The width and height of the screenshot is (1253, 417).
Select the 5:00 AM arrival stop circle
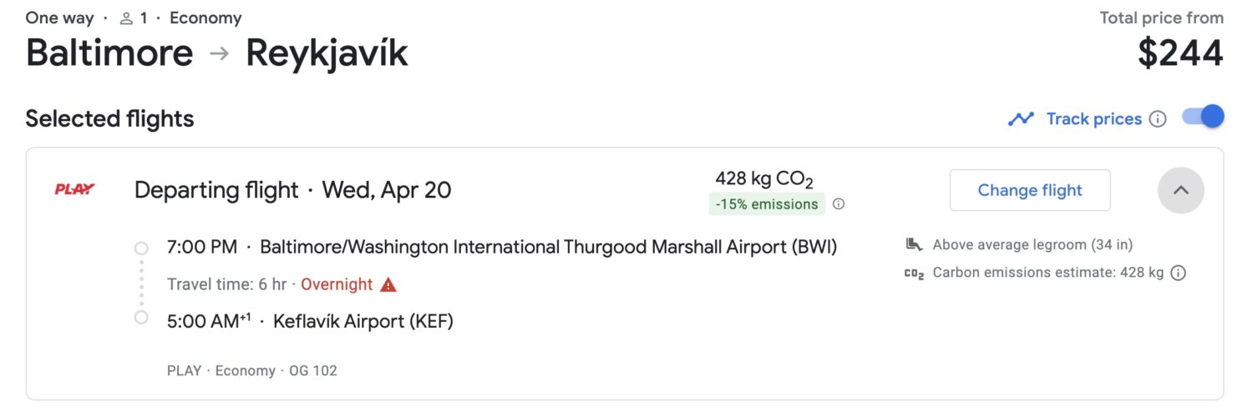click(x=141, y=317)
